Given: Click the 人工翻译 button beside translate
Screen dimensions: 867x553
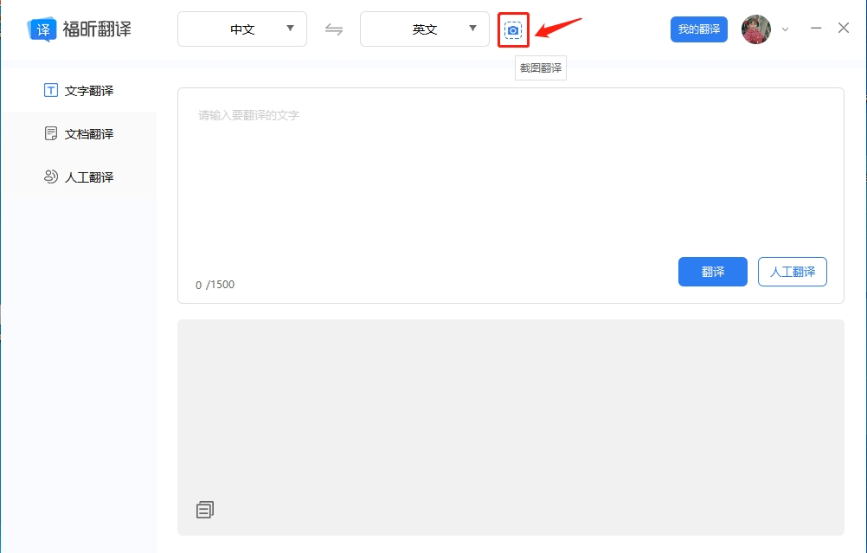Looking at the screenshot, I should coord(792,272).
